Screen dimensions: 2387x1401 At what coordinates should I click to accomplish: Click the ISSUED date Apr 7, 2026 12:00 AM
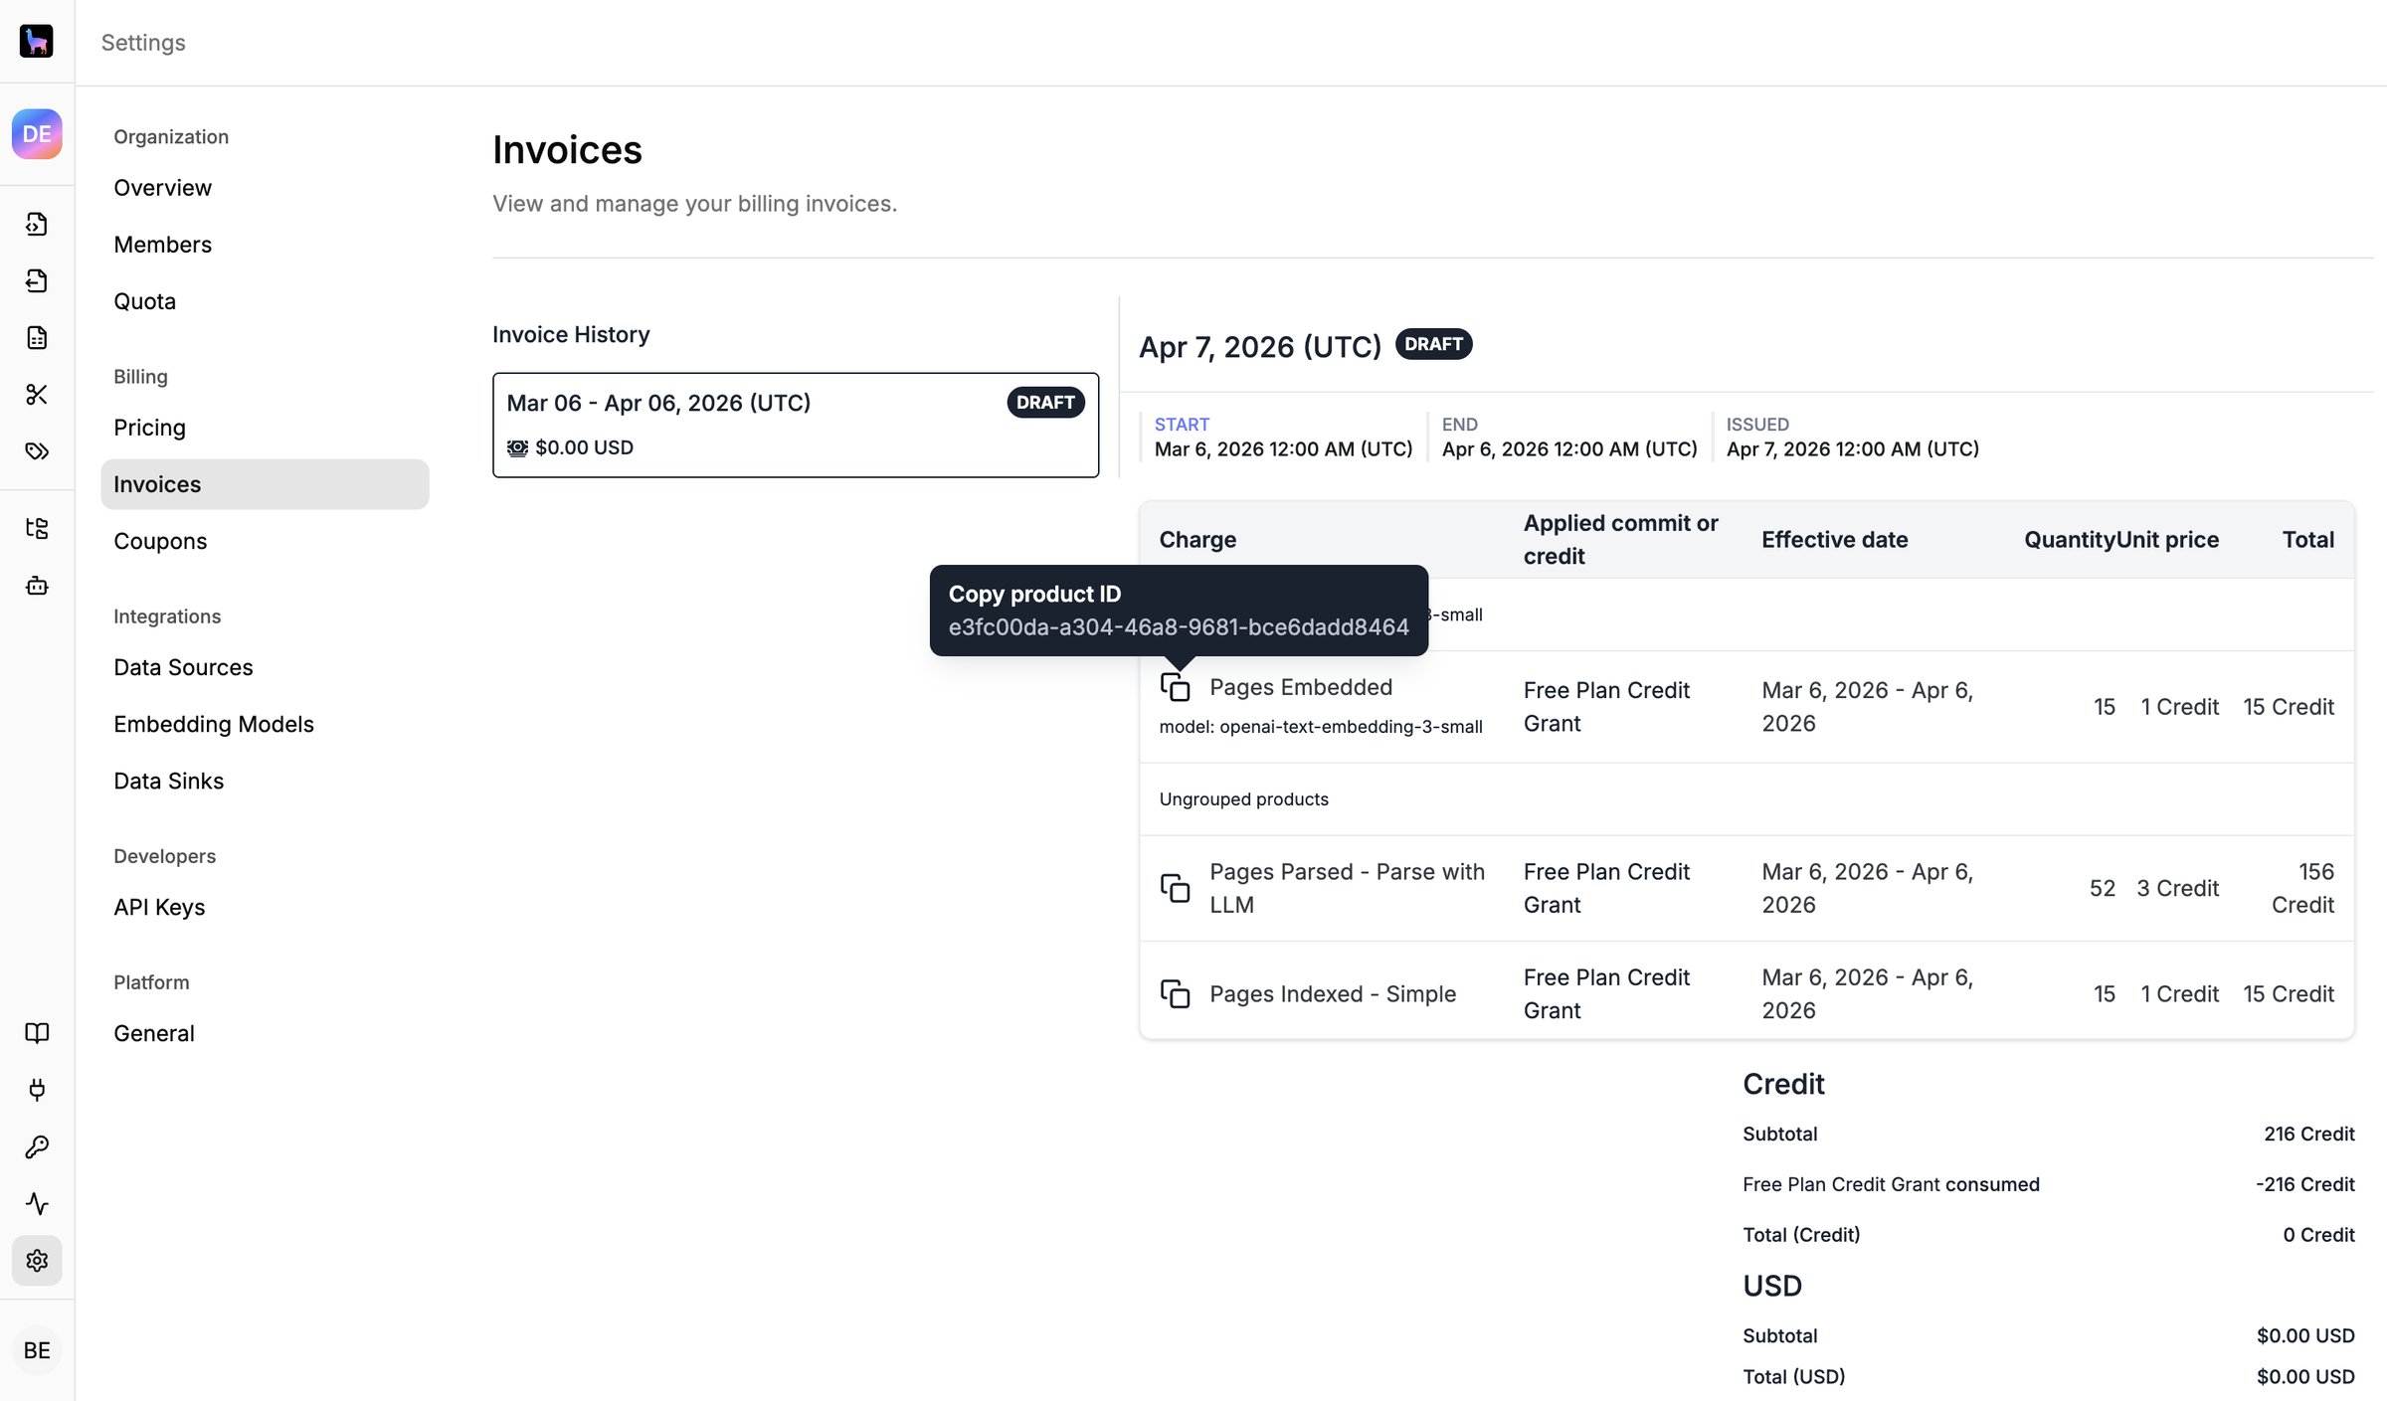pyautogui.click(x=1852, y=449)
